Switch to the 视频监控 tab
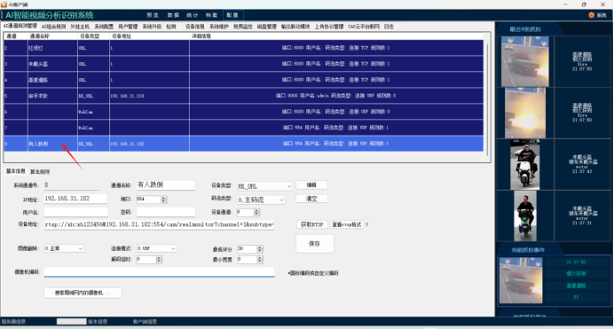This screenshot has width=614, height=329. click(243, 27)
